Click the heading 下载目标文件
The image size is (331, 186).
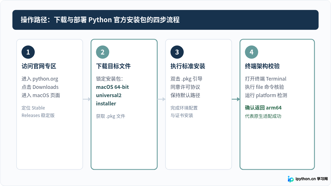113,66
